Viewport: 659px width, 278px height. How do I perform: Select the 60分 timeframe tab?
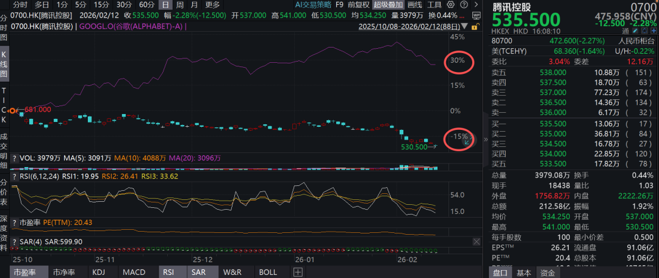click(146, 4)
